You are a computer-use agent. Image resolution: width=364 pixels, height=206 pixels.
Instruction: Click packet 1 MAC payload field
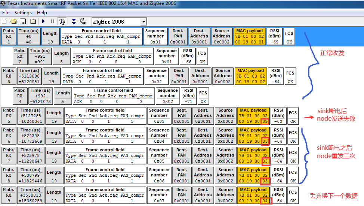(250, 36)
